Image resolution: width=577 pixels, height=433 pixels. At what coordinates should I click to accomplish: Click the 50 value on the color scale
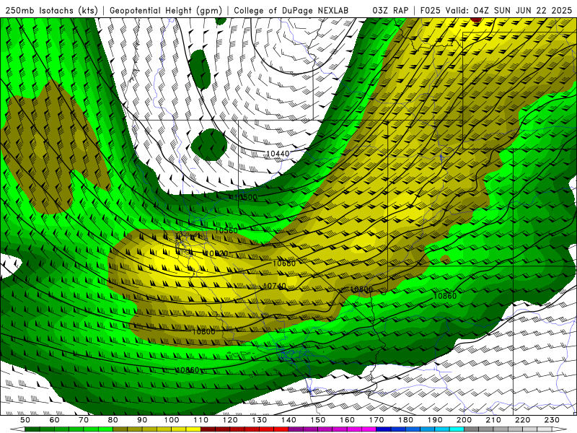[25, 420]
